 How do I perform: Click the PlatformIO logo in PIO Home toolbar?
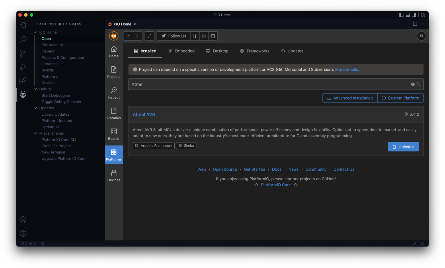point(114,36)
